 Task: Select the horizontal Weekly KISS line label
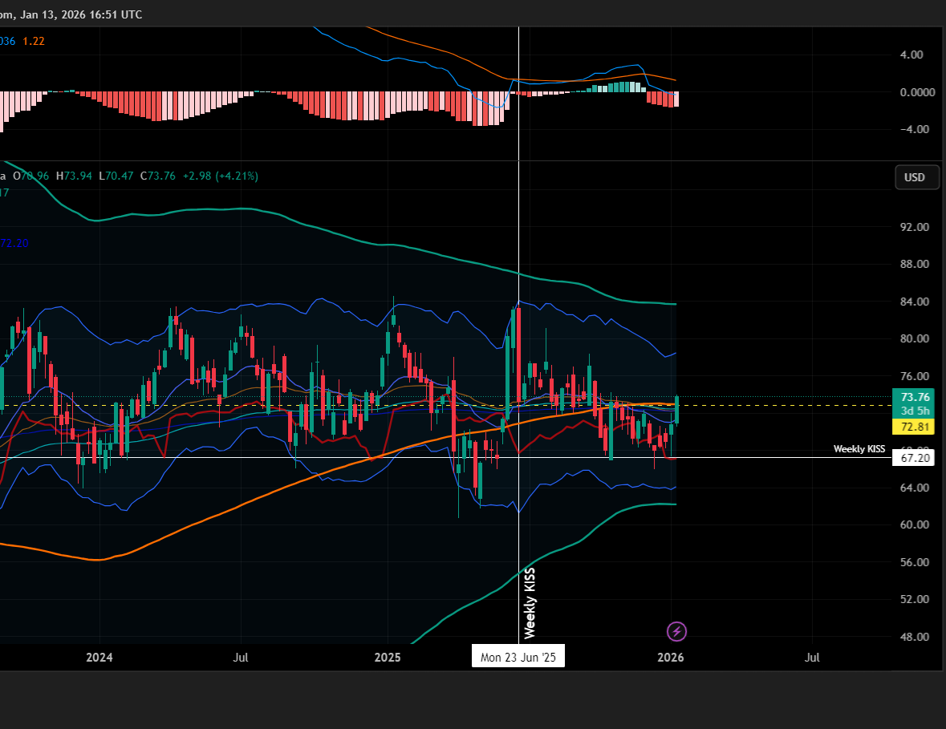click(859, 449)
